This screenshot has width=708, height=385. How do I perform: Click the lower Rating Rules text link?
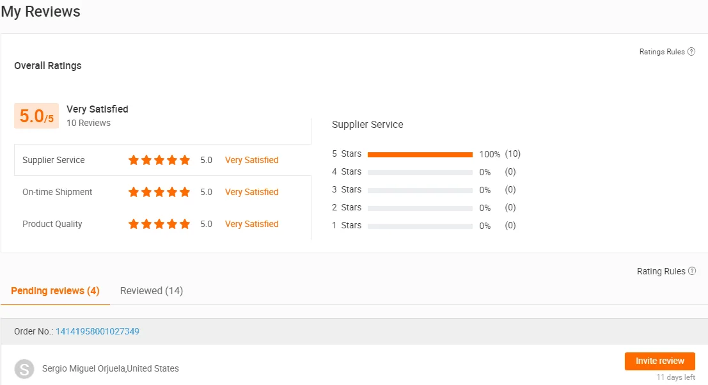pyautogui.click(x=661, y=271)
